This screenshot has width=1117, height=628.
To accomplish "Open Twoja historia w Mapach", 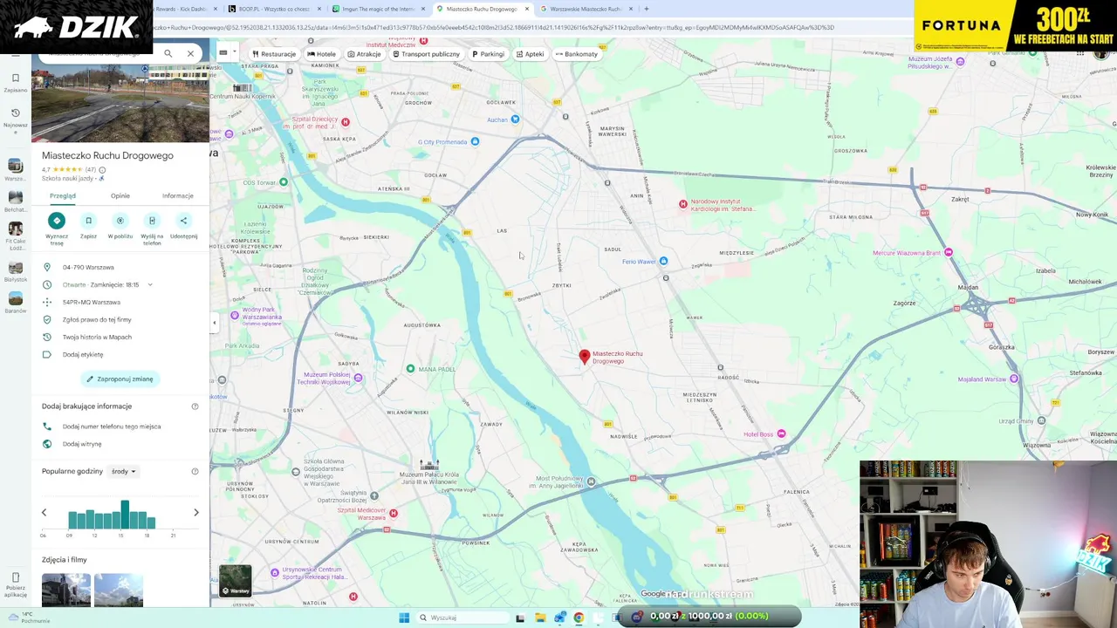I will (x=97, y=337).
